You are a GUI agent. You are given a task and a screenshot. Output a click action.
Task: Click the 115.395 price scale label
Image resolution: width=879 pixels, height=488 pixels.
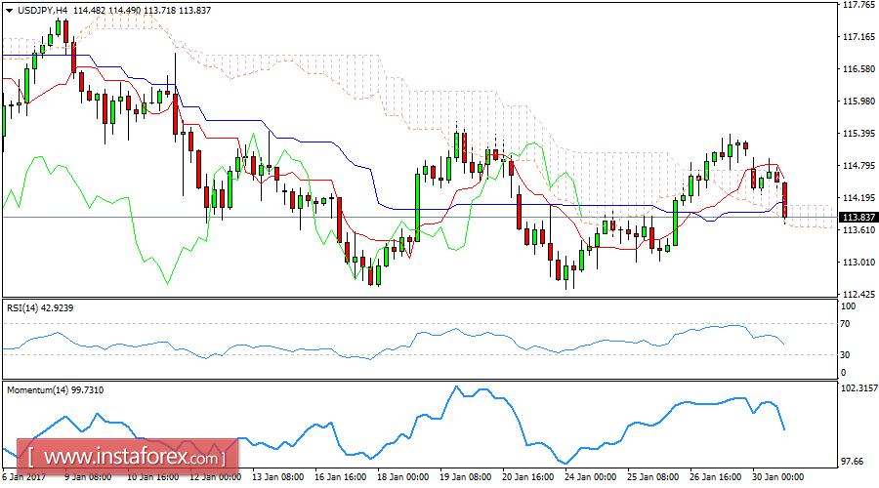coord(858,134)
